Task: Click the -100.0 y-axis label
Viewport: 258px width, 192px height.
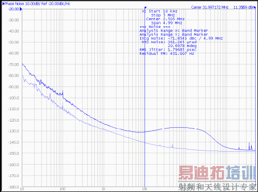Action: (x=13, y=98)
